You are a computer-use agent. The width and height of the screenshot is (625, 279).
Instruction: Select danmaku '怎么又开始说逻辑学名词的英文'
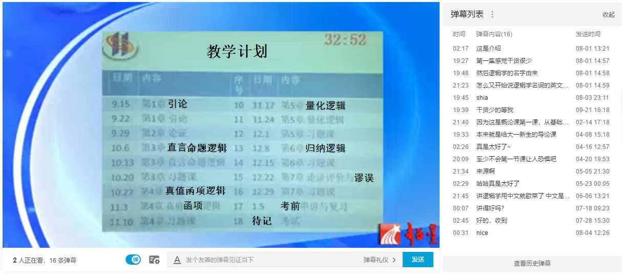[522, 85]
